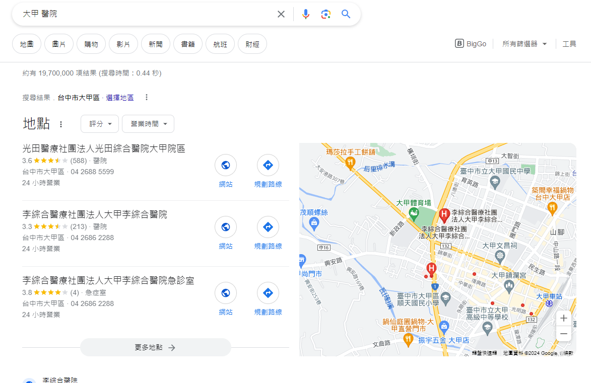Switch to the 影片 tab
This screenshot has width=591, height=383.
(x=123, y=44)
